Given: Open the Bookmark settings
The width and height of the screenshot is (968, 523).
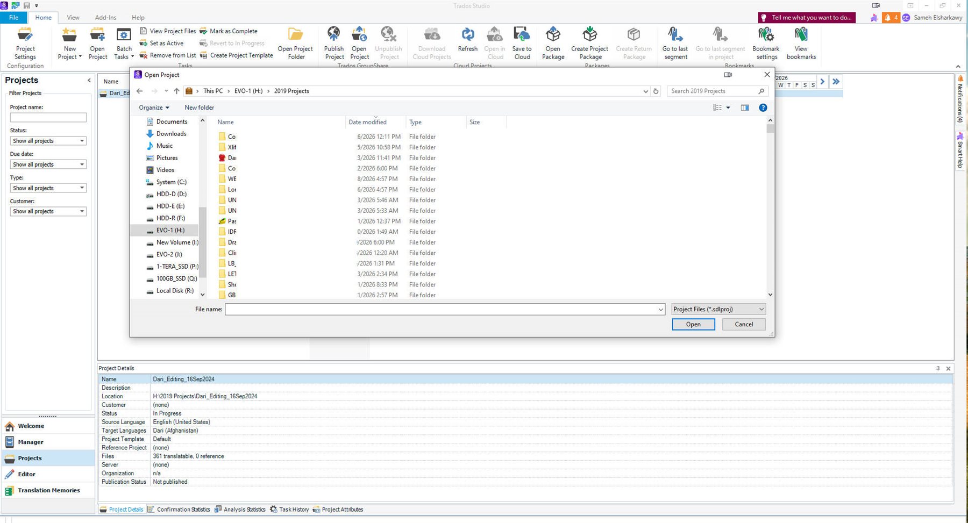Looking at the screenshot, I should (765, 42).
